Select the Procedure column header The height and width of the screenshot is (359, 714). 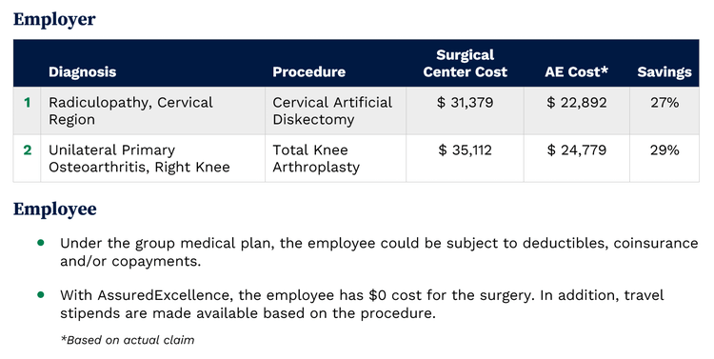click(308, 72)
